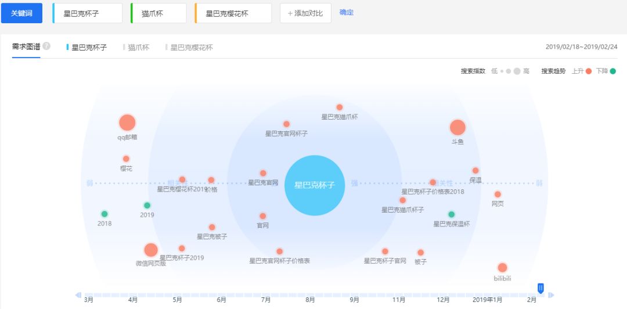The width and height of the screenshot is (627, 309).
Task: Click the 星巴克官网杯子 node dot
Action: click(x=286, y=124)
